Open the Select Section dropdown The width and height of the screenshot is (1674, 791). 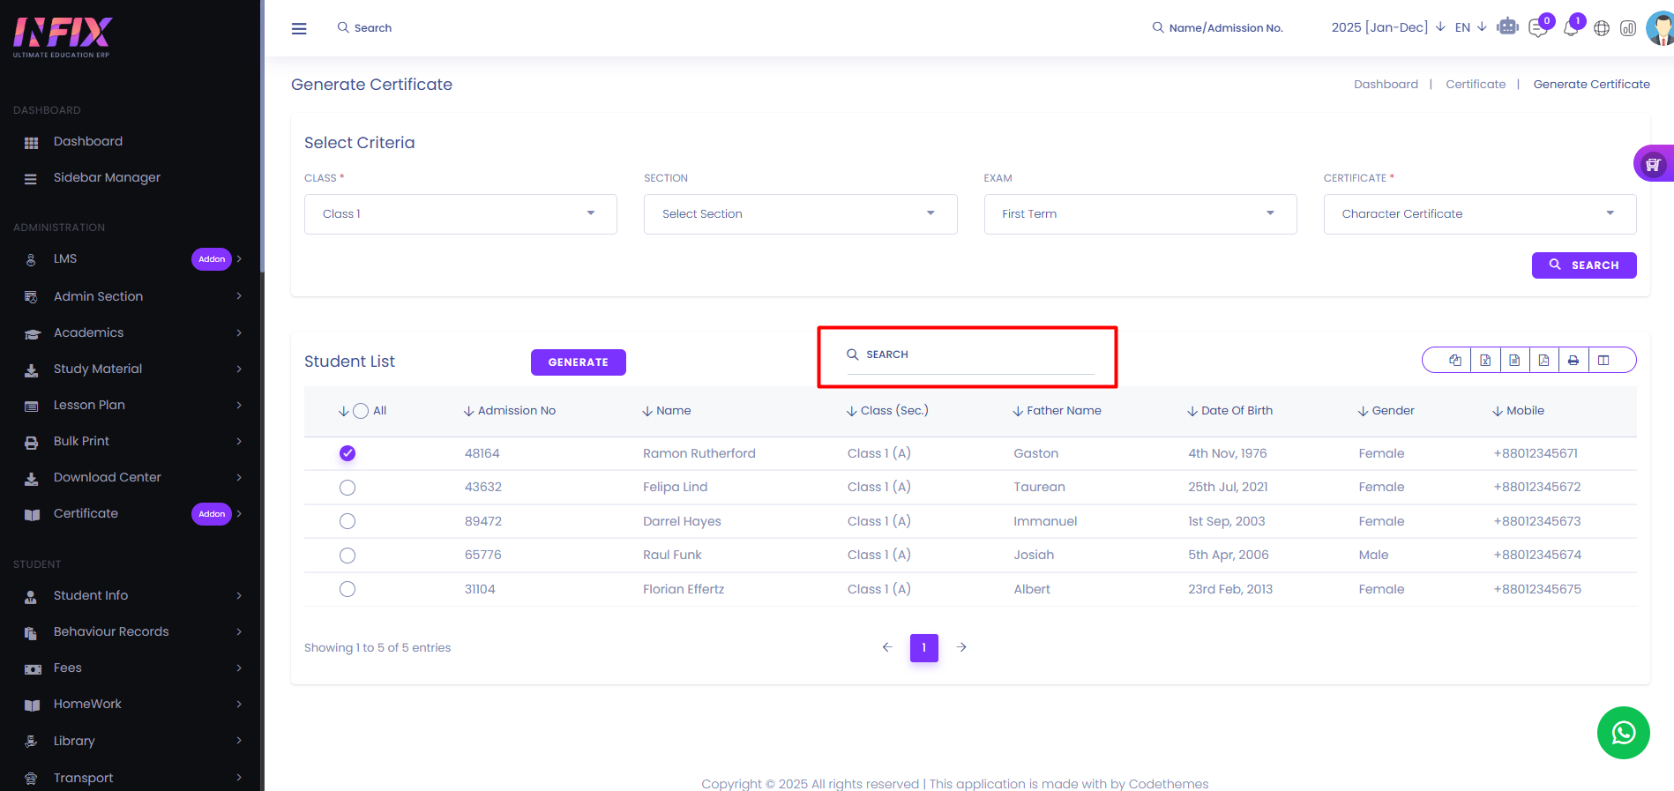[x=800, y=214]
